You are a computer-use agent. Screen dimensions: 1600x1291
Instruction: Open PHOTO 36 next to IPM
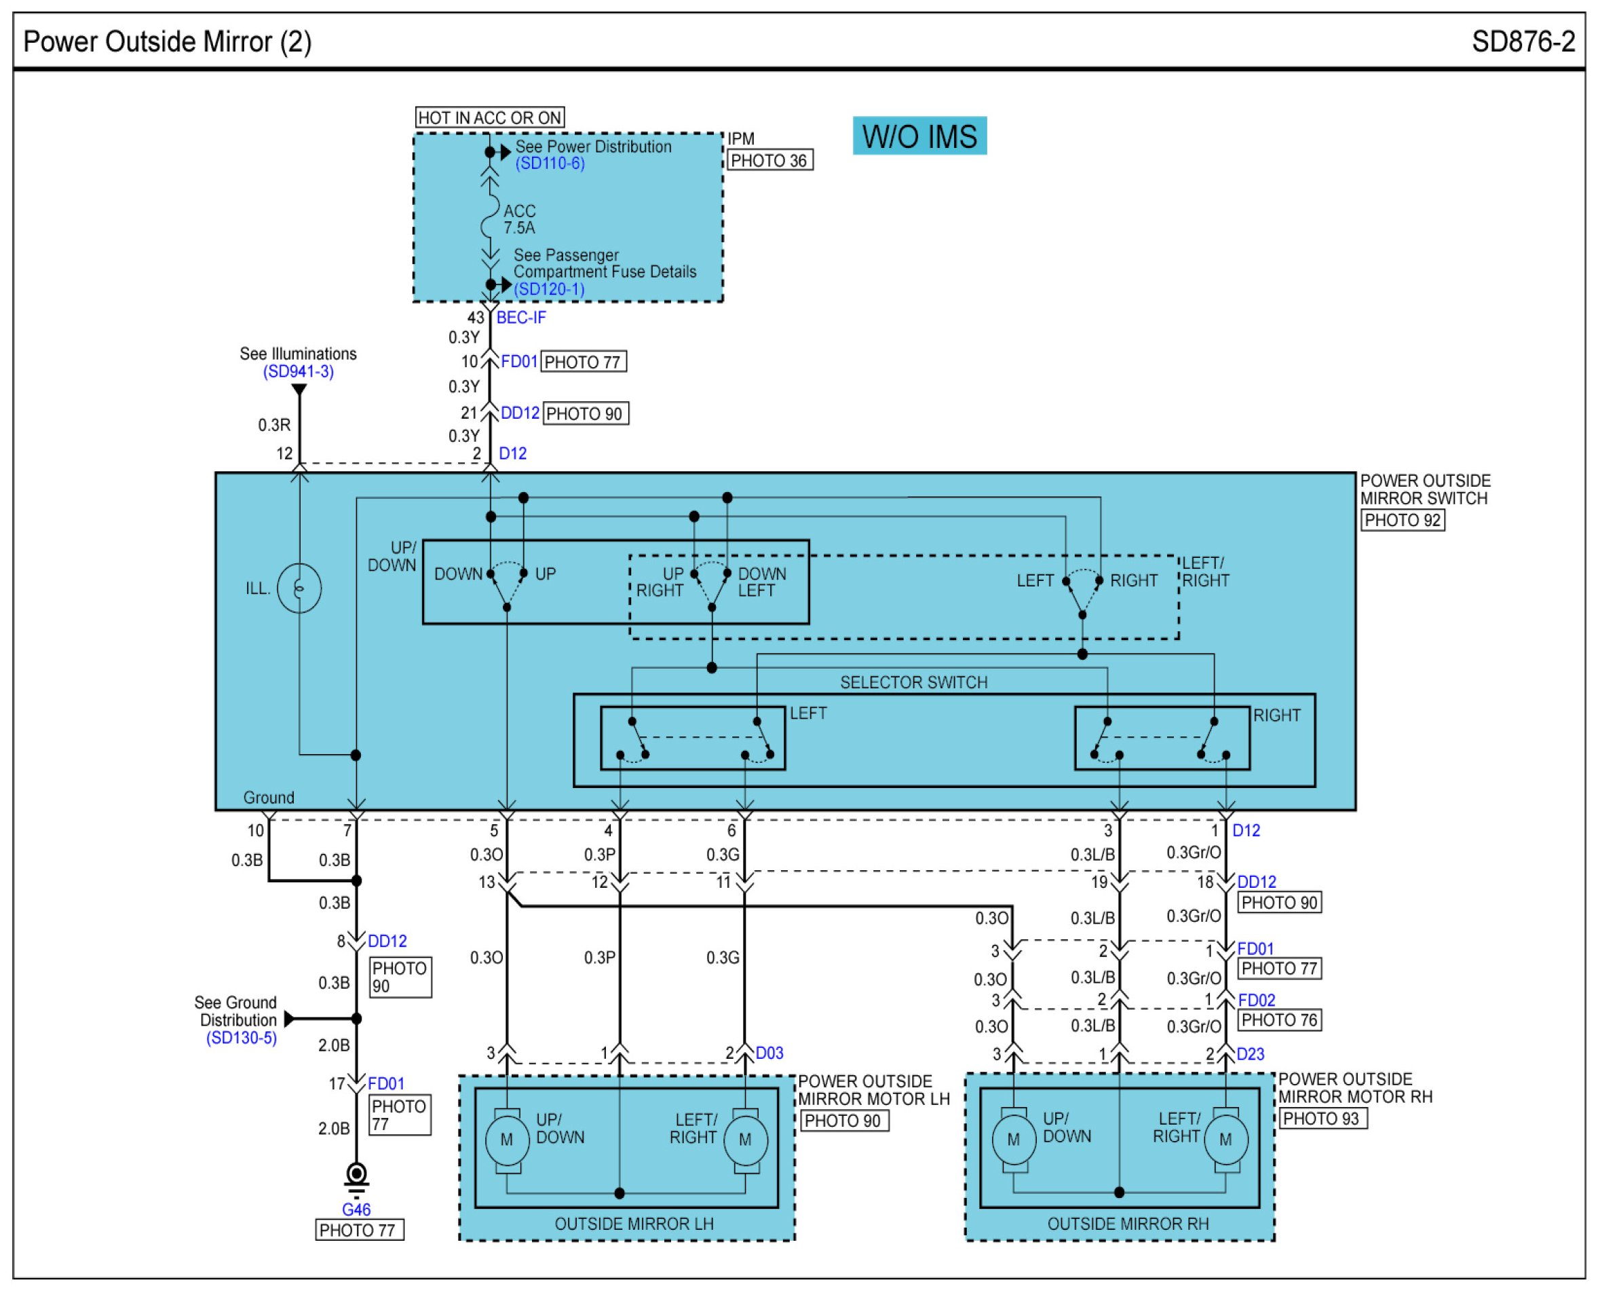(769, 161)
